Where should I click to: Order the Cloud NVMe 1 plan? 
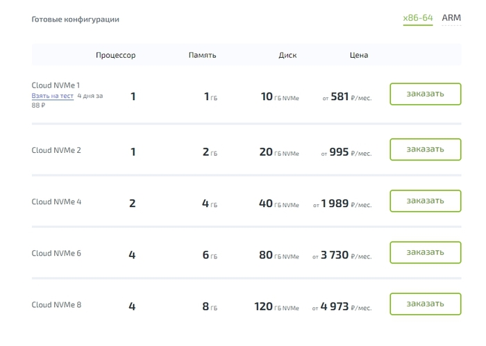(x=425, y=94)
